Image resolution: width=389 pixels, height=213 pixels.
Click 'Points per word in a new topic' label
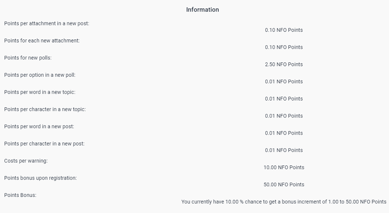(40, 92)
